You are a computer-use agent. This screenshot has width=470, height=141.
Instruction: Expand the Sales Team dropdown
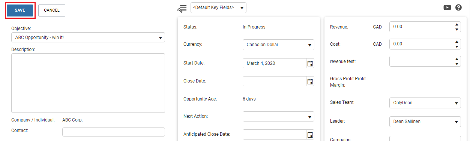pos(425,103)
